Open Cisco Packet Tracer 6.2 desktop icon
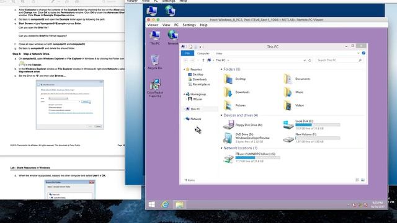Image resolution: width=397 pixels, height=223 pixels. tap(155, 88)
